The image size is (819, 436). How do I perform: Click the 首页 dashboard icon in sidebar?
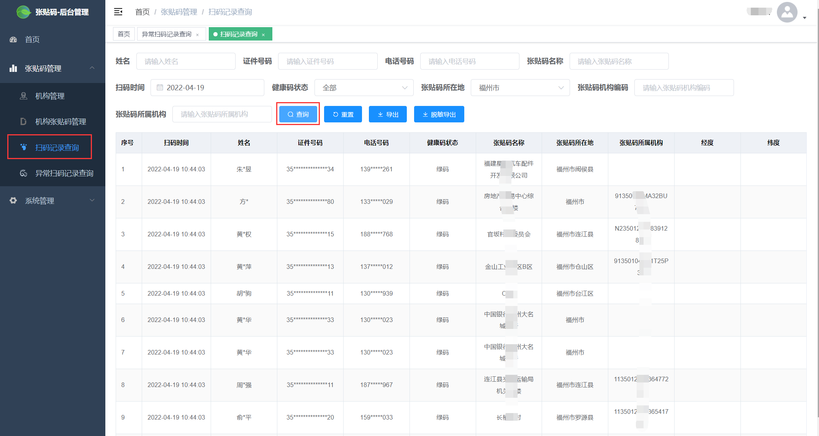point(13,39)
